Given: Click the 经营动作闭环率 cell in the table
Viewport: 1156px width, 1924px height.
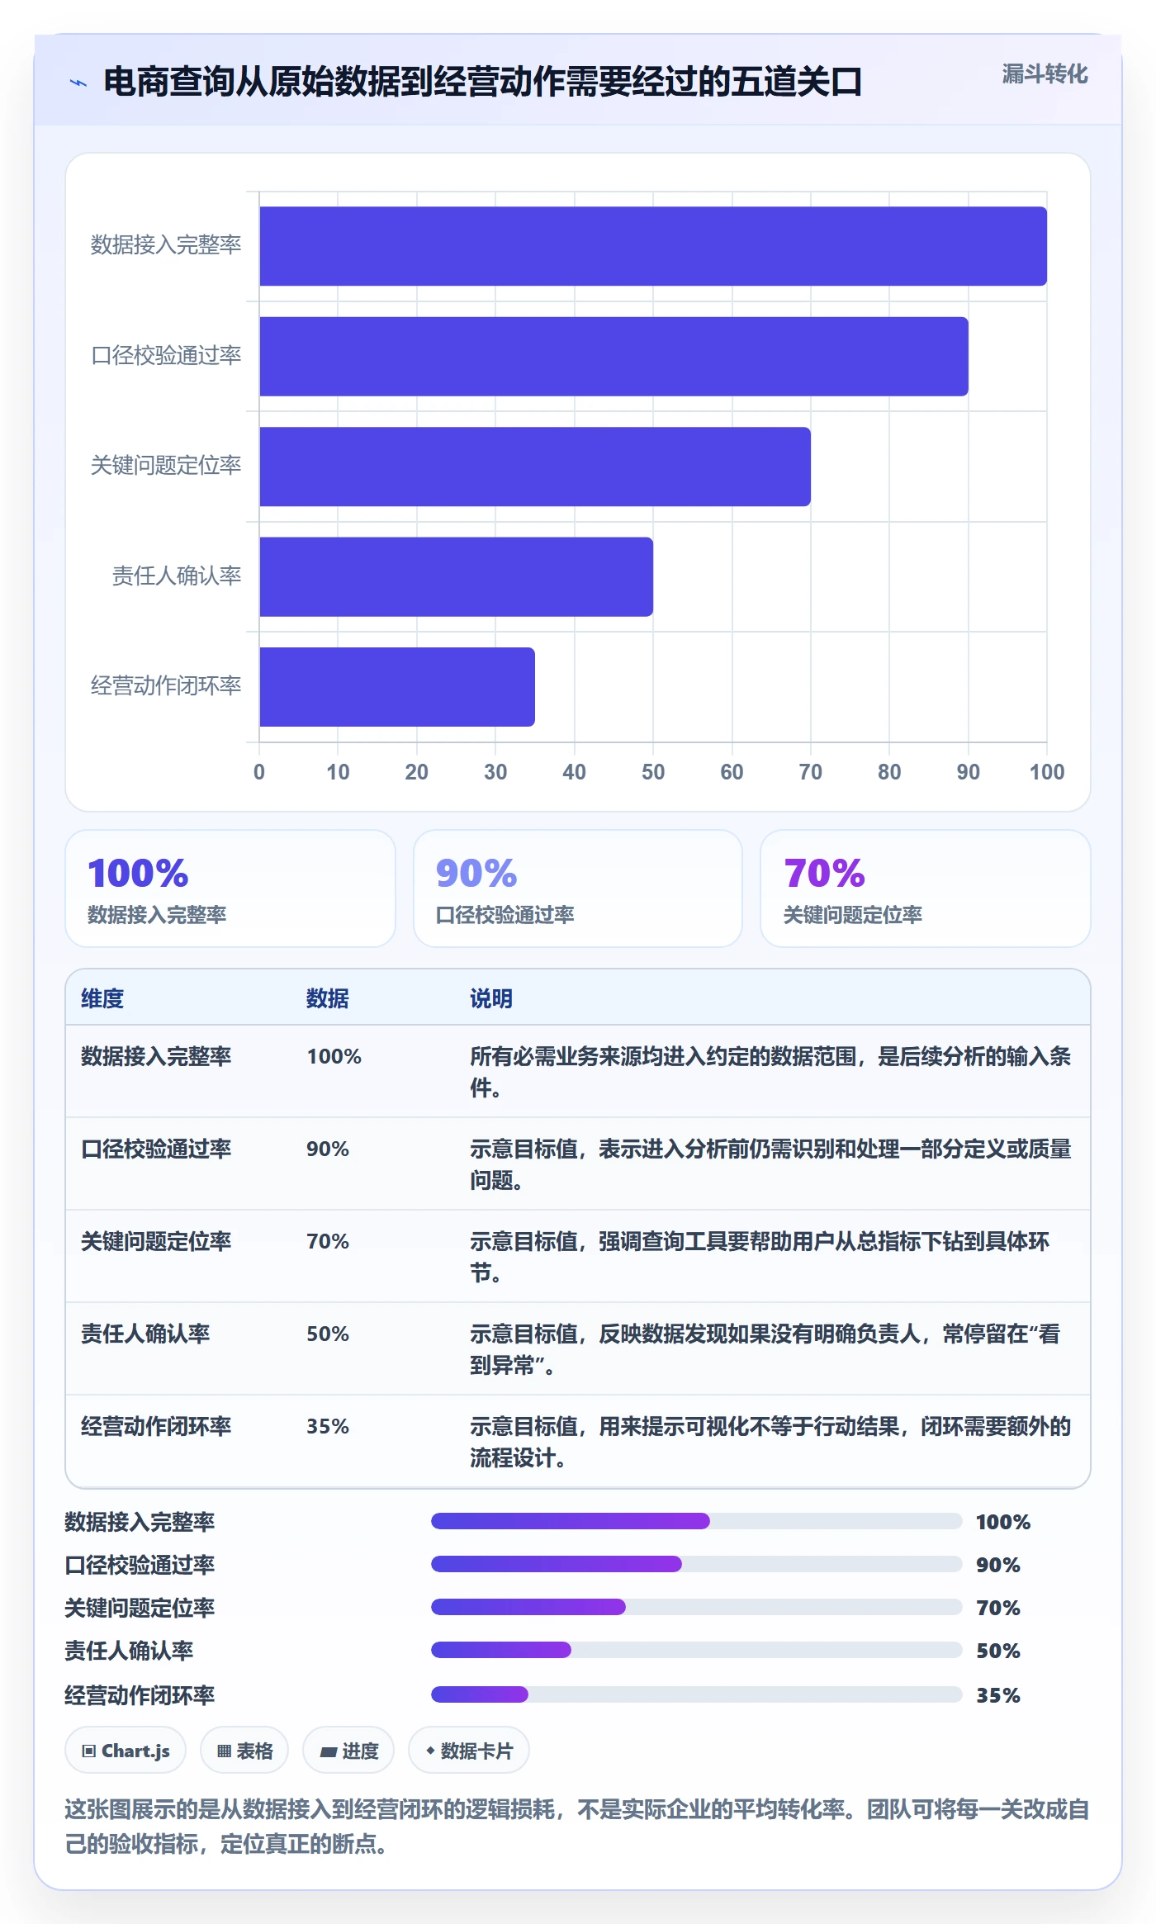Looking at the screenshot, I should point(156,1426).
